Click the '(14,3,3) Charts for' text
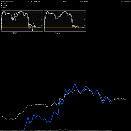 point(33,2)
